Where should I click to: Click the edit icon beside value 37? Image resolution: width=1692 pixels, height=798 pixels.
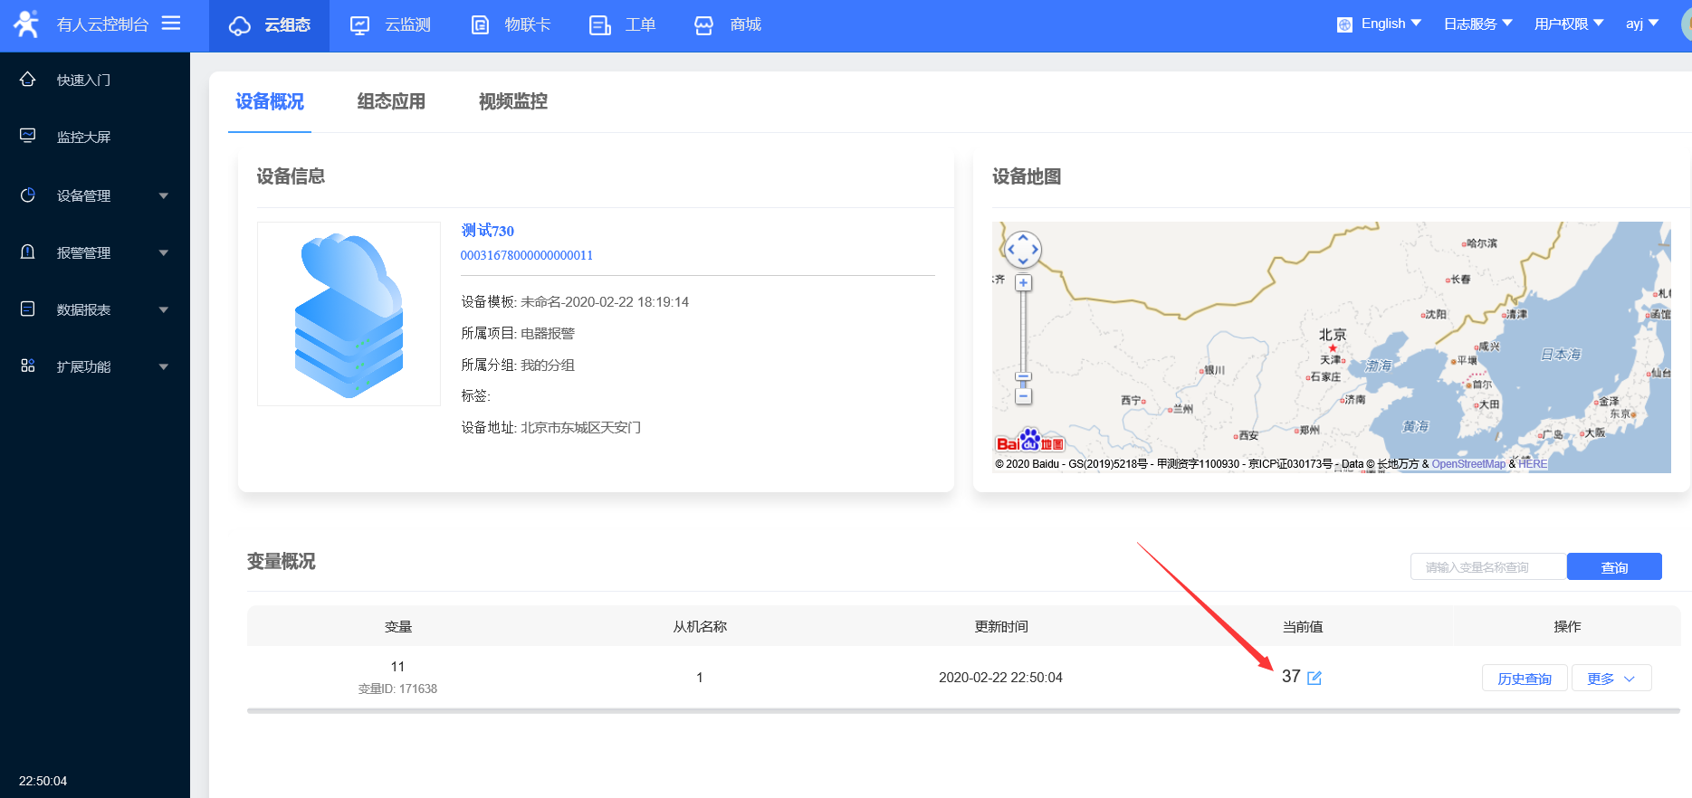[x=1314, y=678]
